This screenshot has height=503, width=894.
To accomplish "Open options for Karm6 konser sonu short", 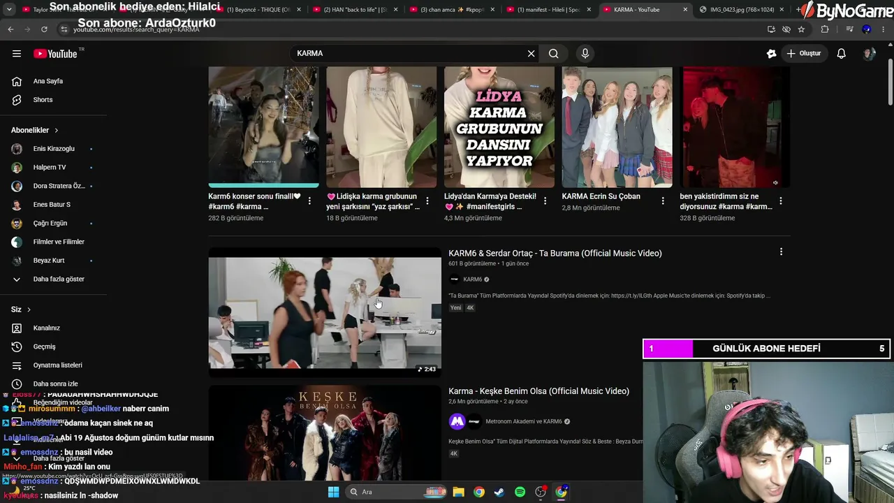I will click(309, 201).
